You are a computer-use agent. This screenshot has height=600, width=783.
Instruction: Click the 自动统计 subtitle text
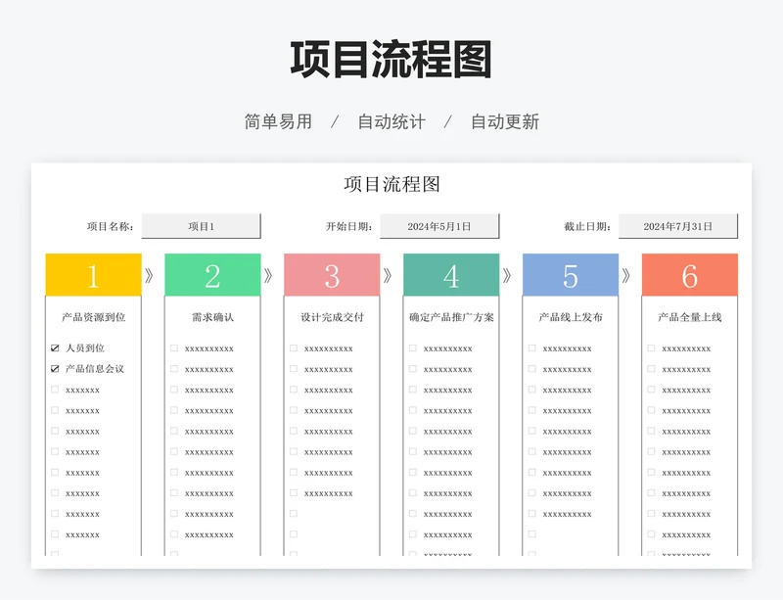(391, 122)
